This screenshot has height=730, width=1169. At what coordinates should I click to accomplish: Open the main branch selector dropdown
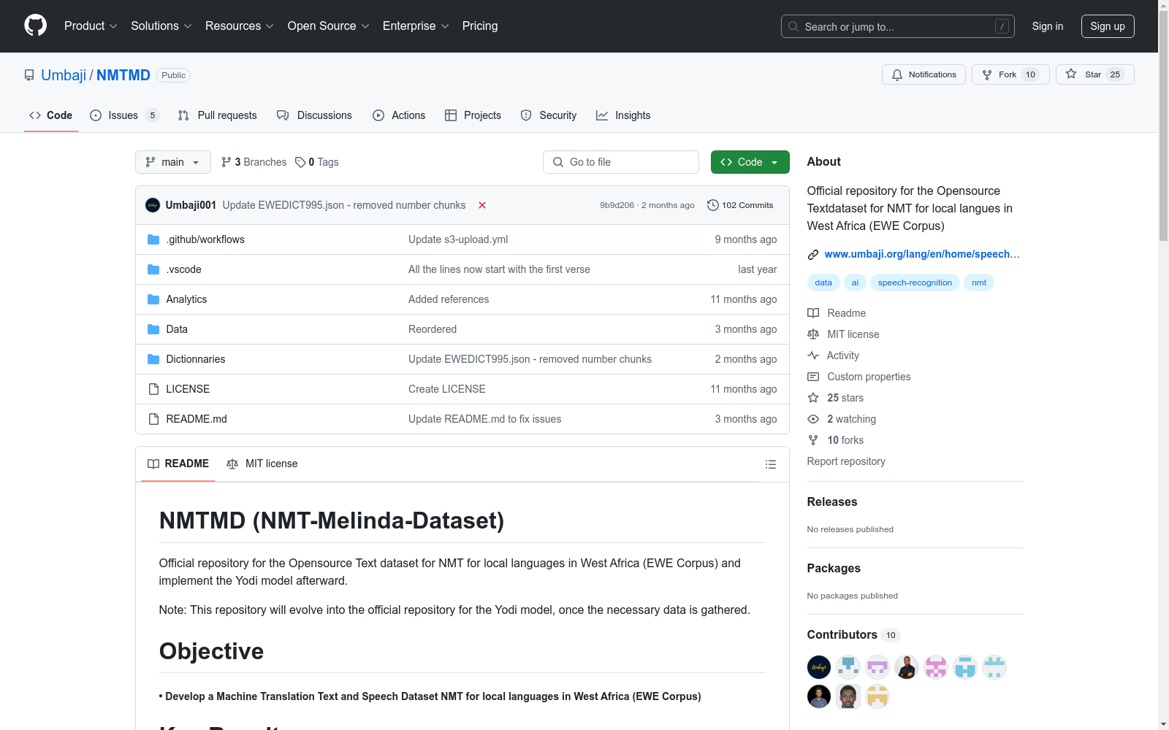point(173,162)
